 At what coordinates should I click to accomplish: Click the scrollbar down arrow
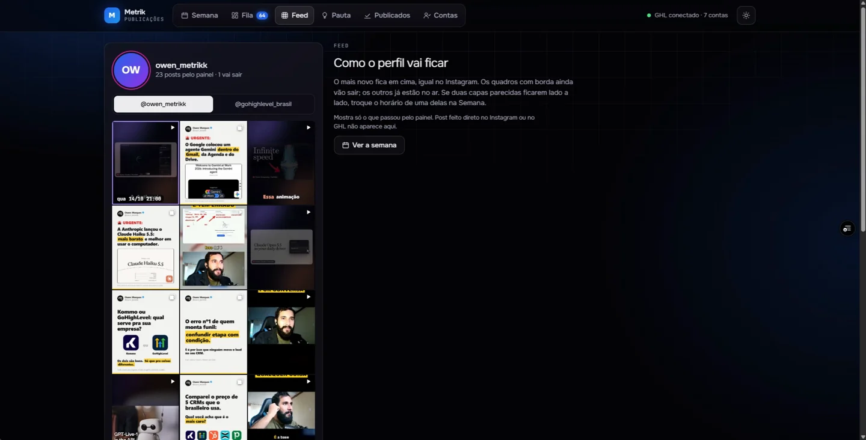862,436
